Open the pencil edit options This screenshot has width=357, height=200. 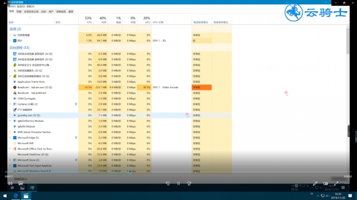[x=315, y=184]
